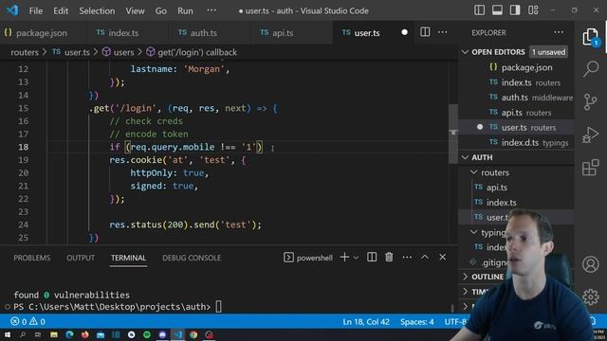Kill the terminal with trash icon
Screen dimensions: 607x341
click(x=389, y=257)
